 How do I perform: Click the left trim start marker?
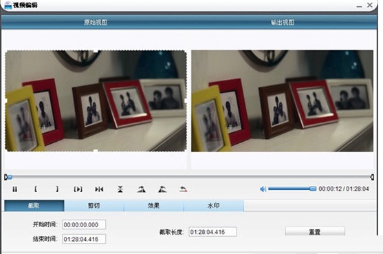pyautogui.click(x=6, y=177)
